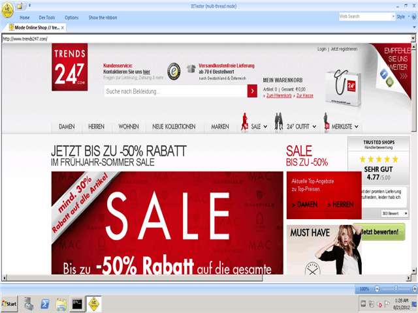Open Windows Explorer folder from taskbar
Screen dimensions: 418x313
point(61,304)
